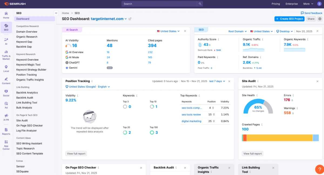324x175 pixels.
Task: Click the search magnifier button
Action: 200,4
